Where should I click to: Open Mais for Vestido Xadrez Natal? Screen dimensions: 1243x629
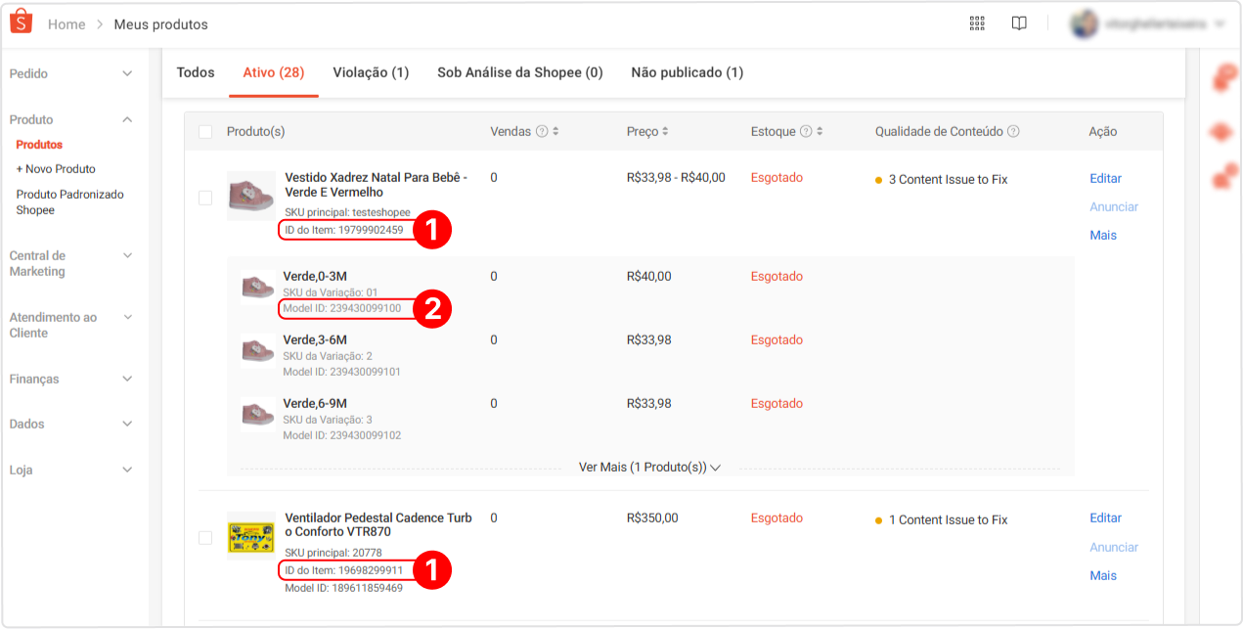[x=1103, y=236]
